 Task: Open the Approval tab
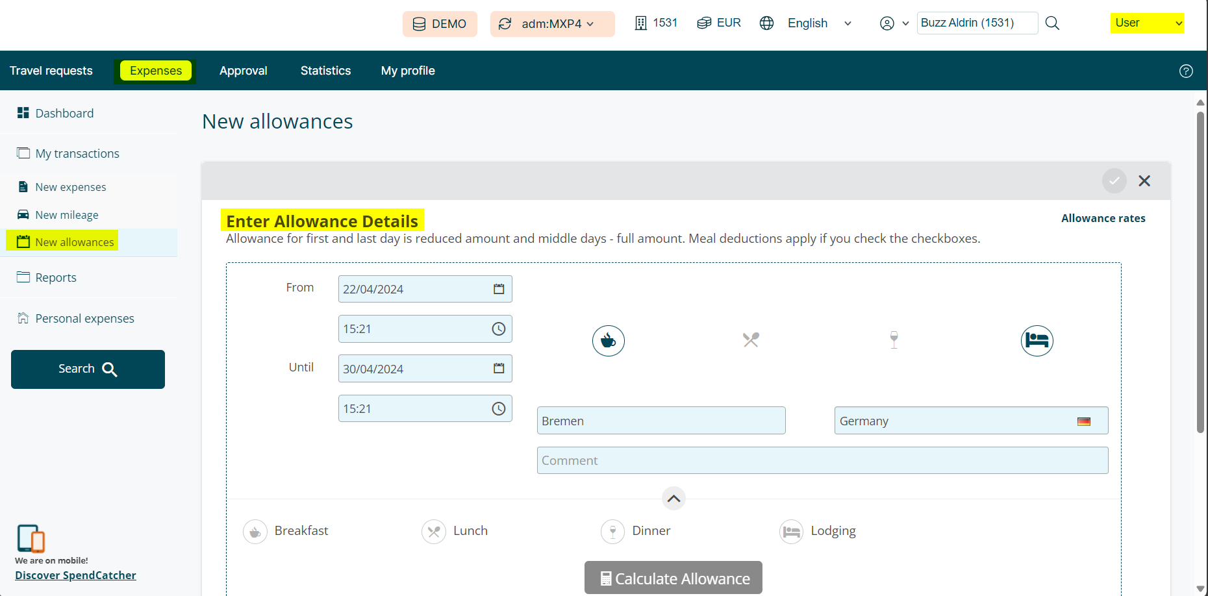(x=243, y=71)
